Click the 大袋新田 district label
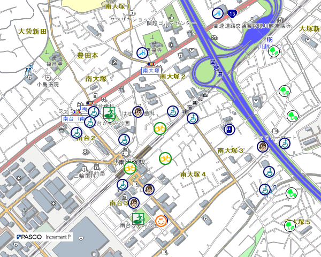The width and height of the screenshot is (321, 257). click(32, 32)
